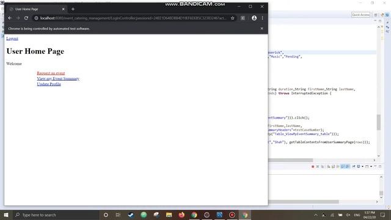Open the volume control in system tray

tap(348, 215)
